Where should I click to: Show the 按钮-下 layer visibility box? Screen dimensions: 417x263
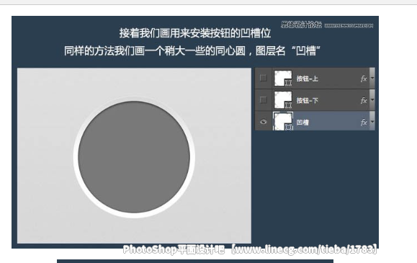263,100
